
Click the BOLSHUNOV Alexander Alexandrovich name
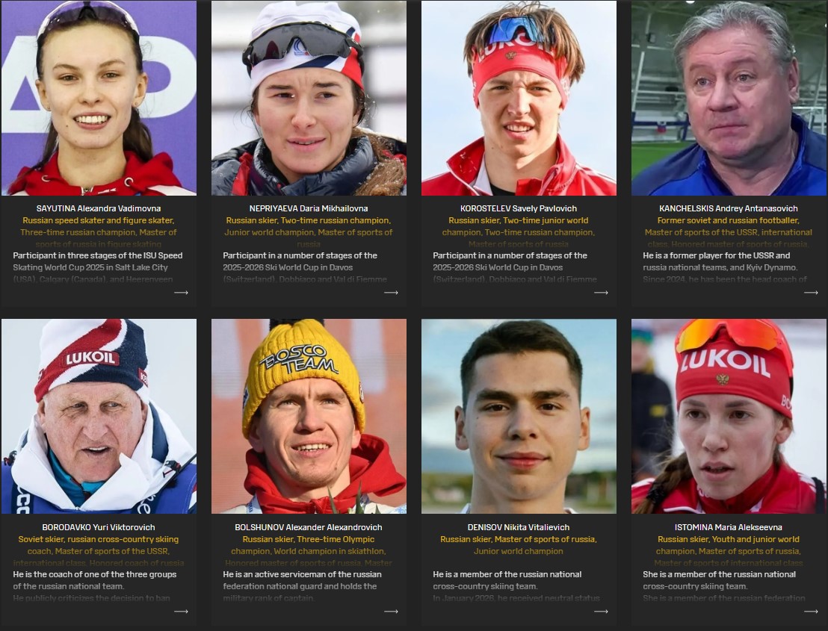pyautogui.click(x=309, y=527)
